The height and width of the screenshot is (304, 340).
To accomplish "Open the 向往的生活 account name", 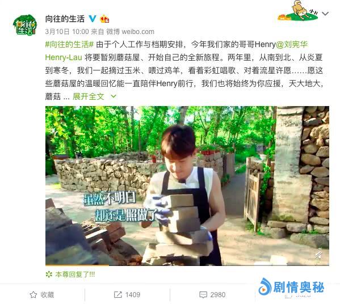I will point(65,19).
